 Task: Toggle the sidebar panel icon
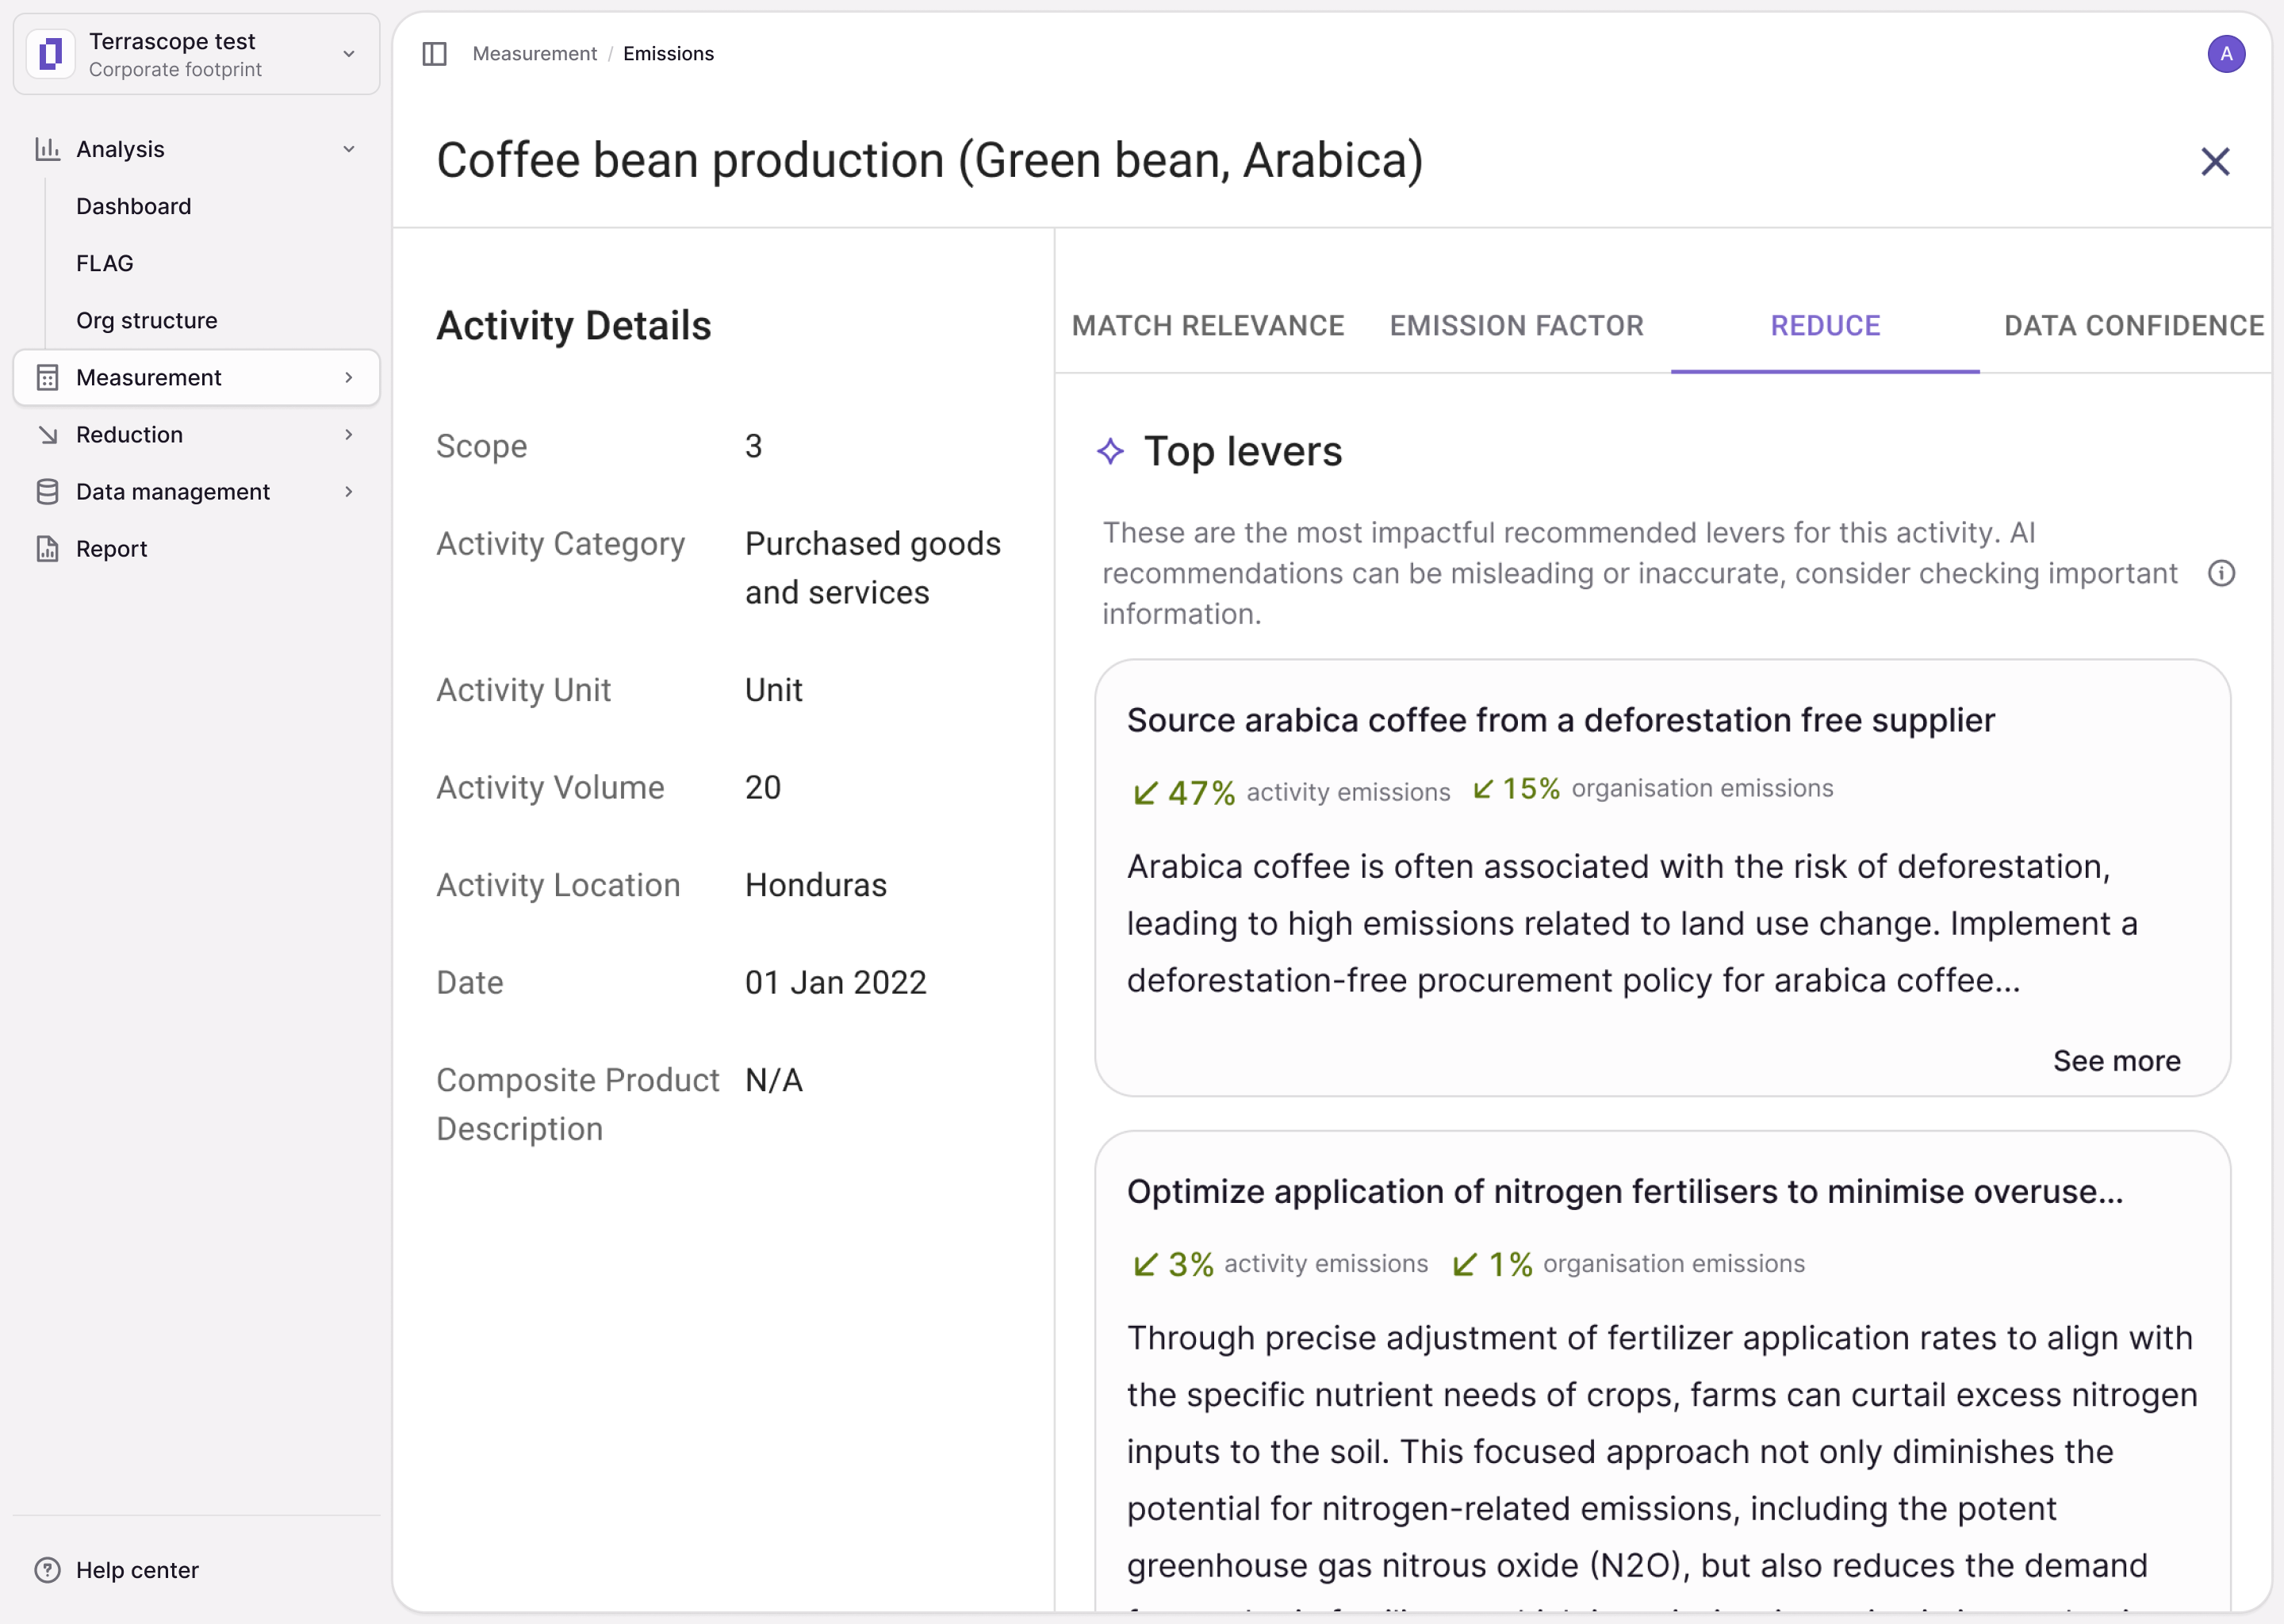click(x=434, y=54)
